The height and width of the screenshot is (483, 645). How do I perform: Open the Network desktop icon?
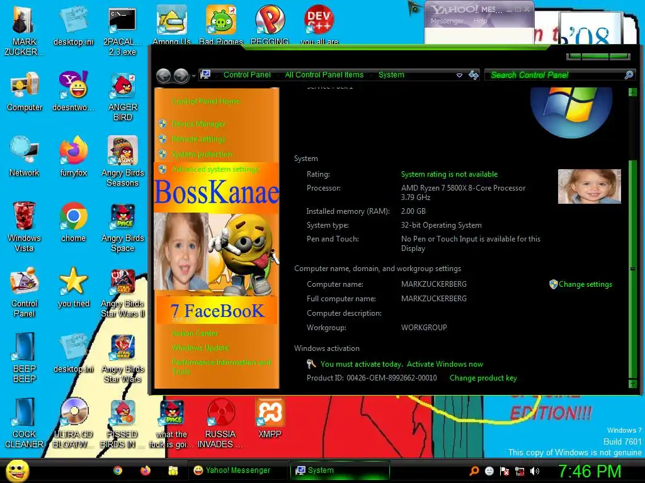(x=25, y=157)
